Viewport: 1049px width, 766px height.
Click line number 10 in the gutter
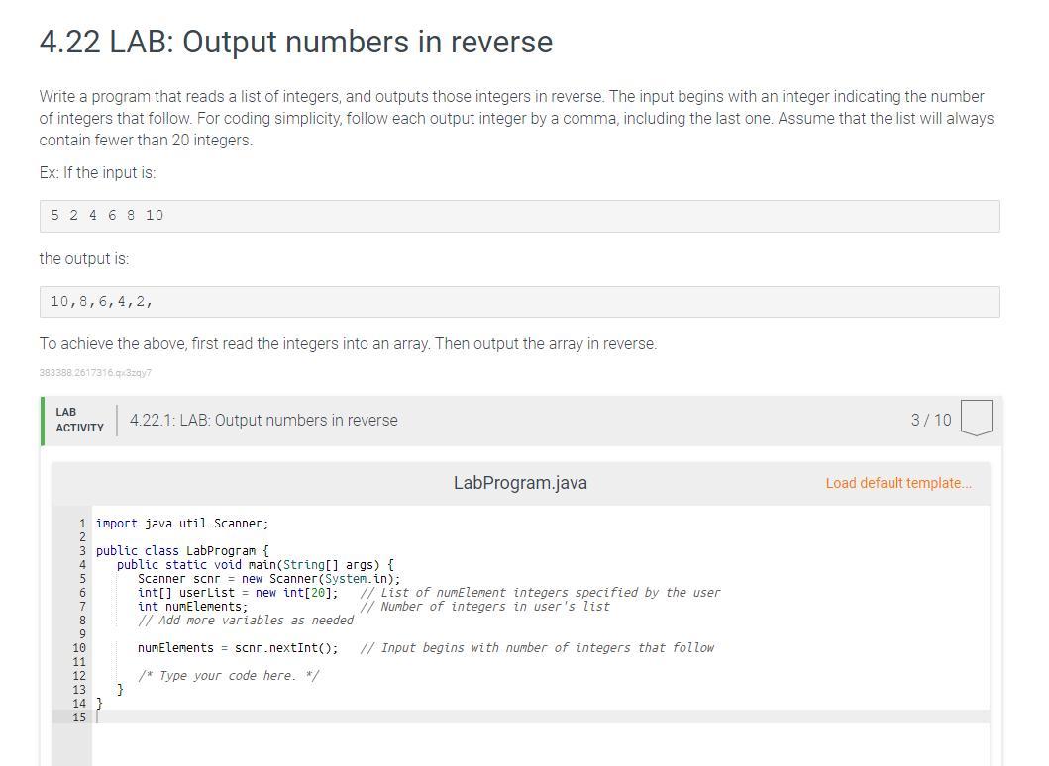pyautogui.click(x=79, y=647)
